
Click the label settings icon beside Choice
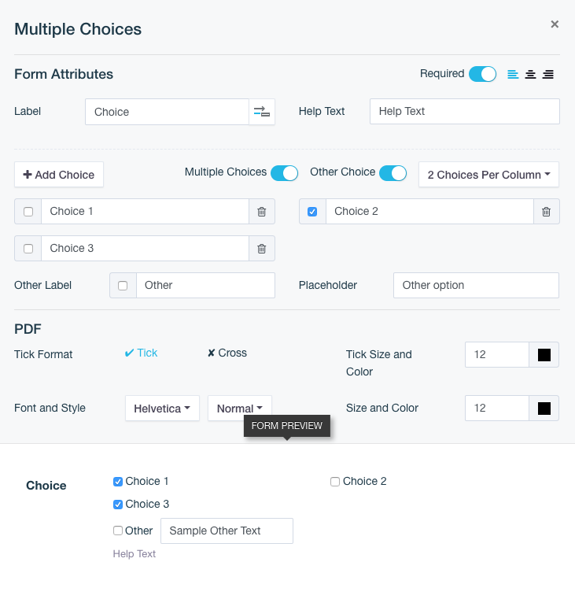click(x=262, y=112)
